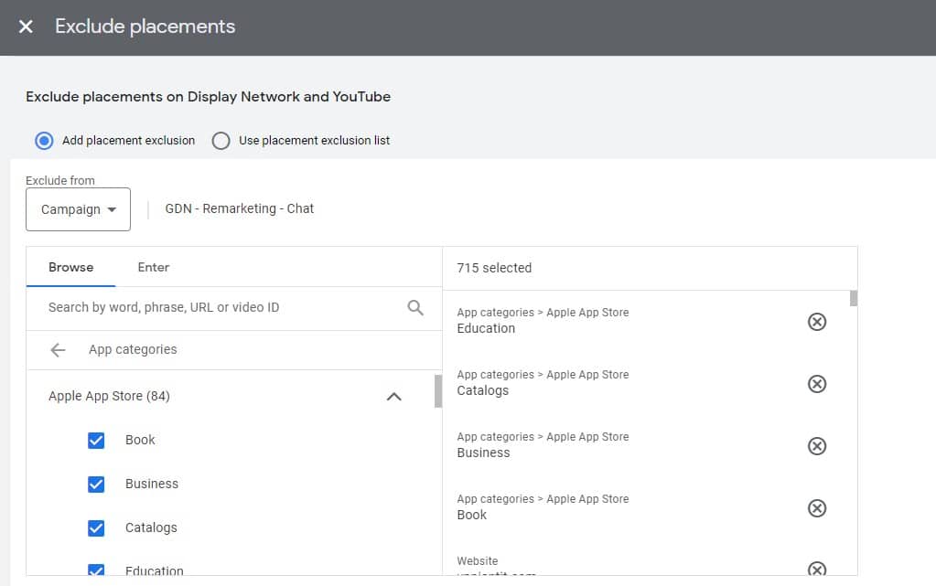Select the Use placement exclusion list option

pos(220,140)
